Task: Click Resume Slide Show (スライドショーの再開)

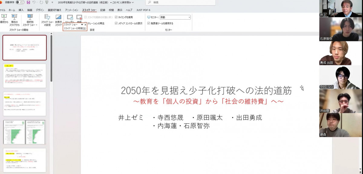Action: click(74, 28)
